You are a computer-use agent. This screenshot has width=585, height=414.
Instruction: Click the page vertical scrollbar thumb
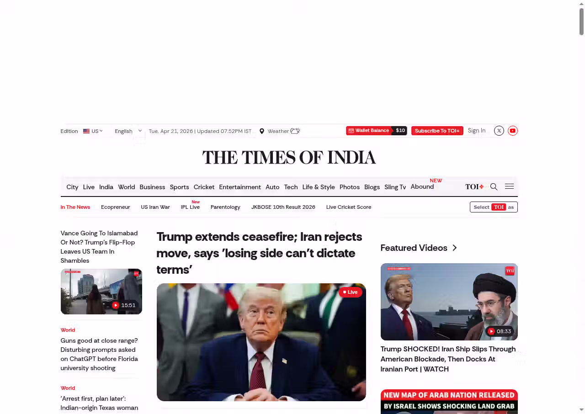pyautogui.click(x=581, y=21)
